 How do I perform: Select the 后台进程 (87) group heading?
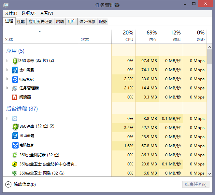tap(22, 109)
